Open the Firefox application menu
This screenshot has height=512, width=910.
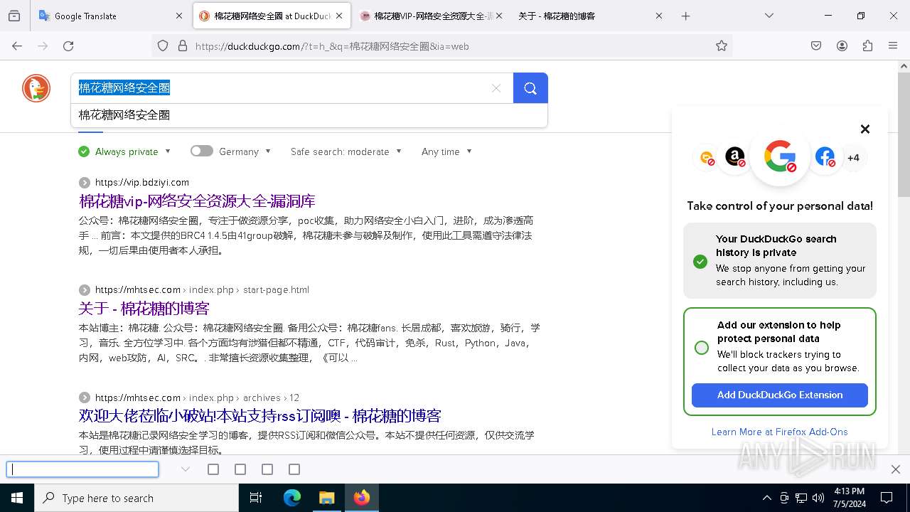pyautogui.click(x=893, y=46)
